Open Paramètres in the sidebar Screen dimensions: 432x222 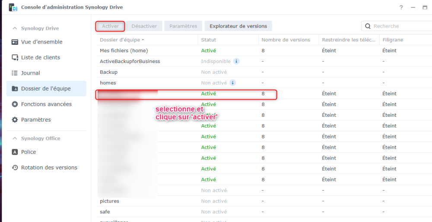(x=46, y=120)
